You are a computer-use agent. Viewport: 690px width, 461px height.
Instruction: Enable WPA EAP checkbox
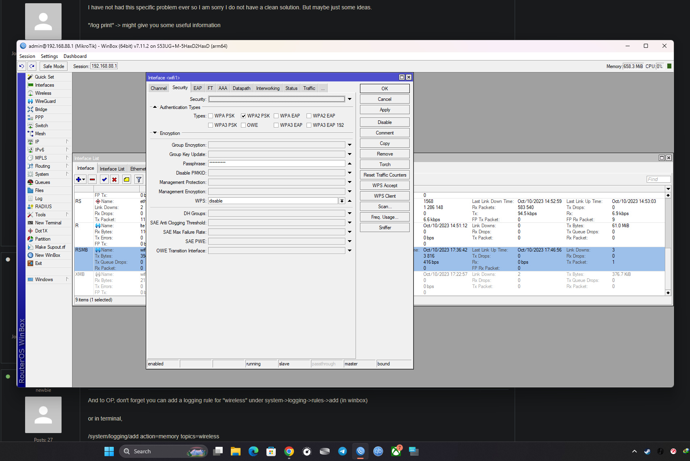[276, 116]
